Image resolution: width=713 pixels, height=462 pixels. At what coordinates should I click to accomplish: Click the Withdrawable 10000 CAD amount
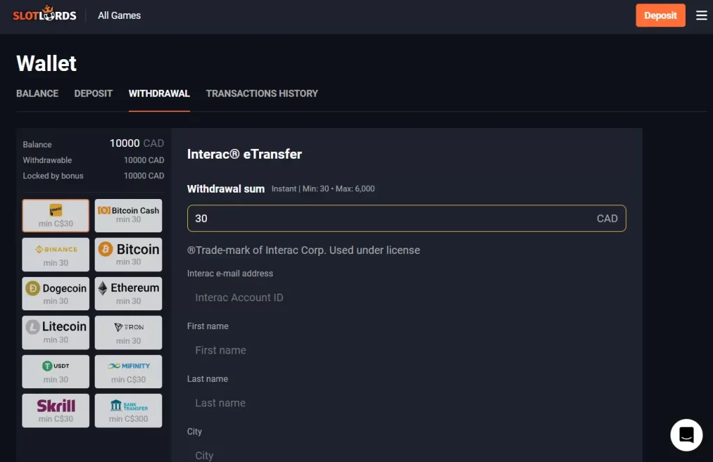[143, 160]
